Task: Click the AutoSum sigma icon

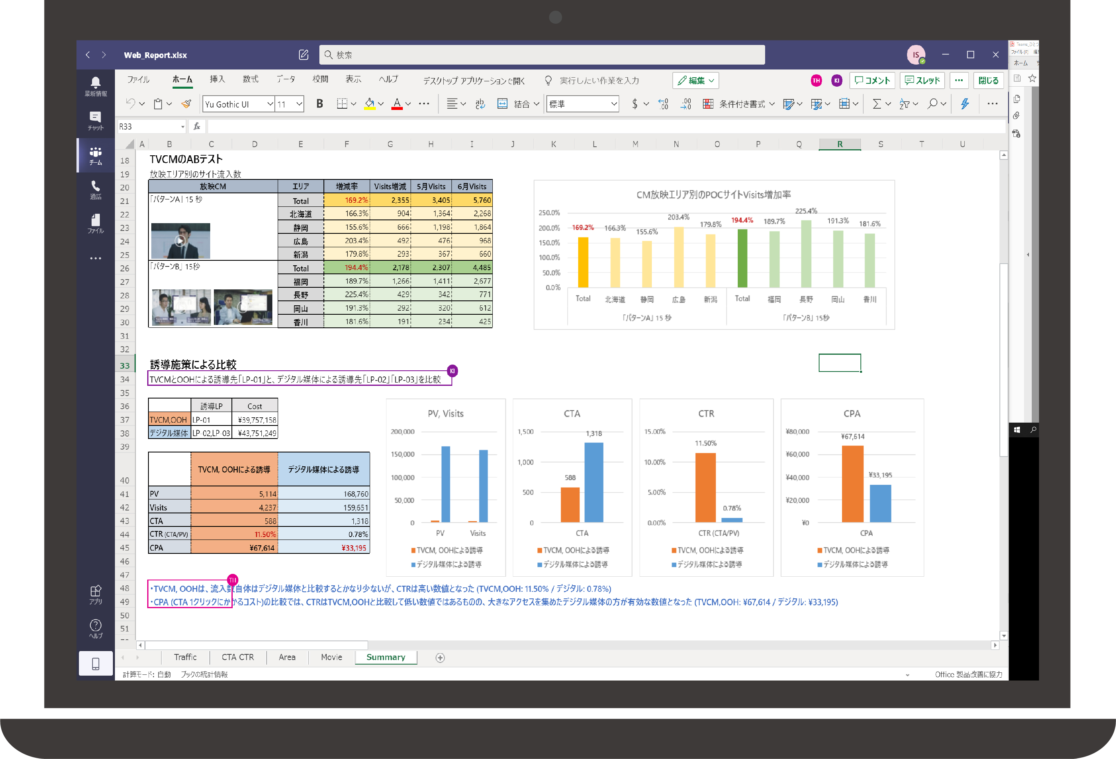Action: tap(876, 104)
